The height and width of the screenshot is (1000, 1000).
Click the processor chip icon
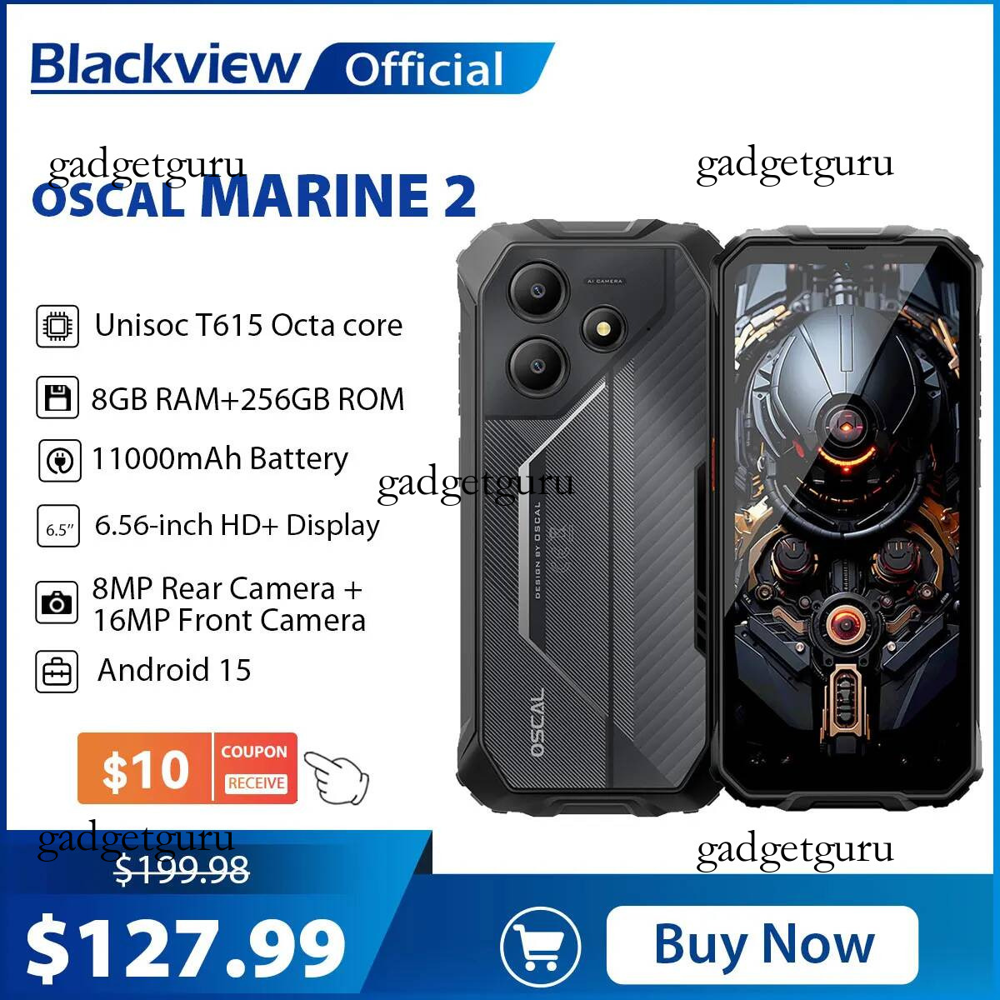click(57, 326)
